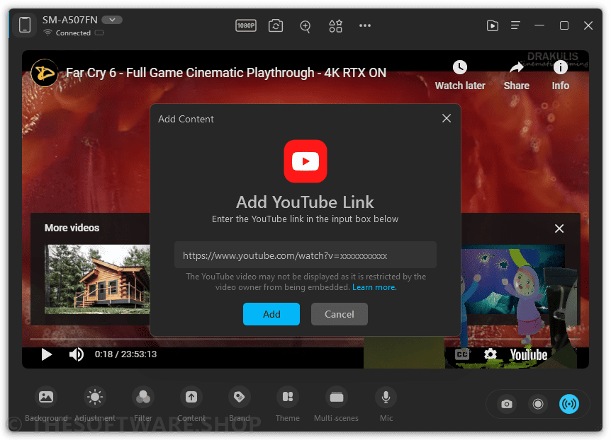
Task: Click the video progress bar
Action: tap(305, 340)
